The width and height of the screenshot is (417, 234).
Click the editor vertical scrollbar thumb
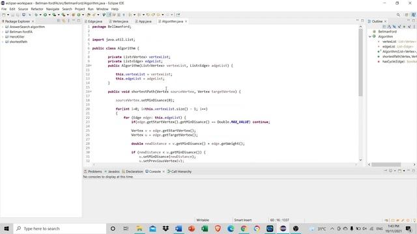[x=360, y=62]
